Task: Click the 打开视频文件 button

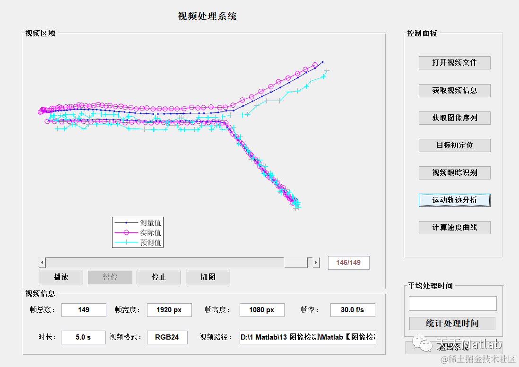Action: 454,63
